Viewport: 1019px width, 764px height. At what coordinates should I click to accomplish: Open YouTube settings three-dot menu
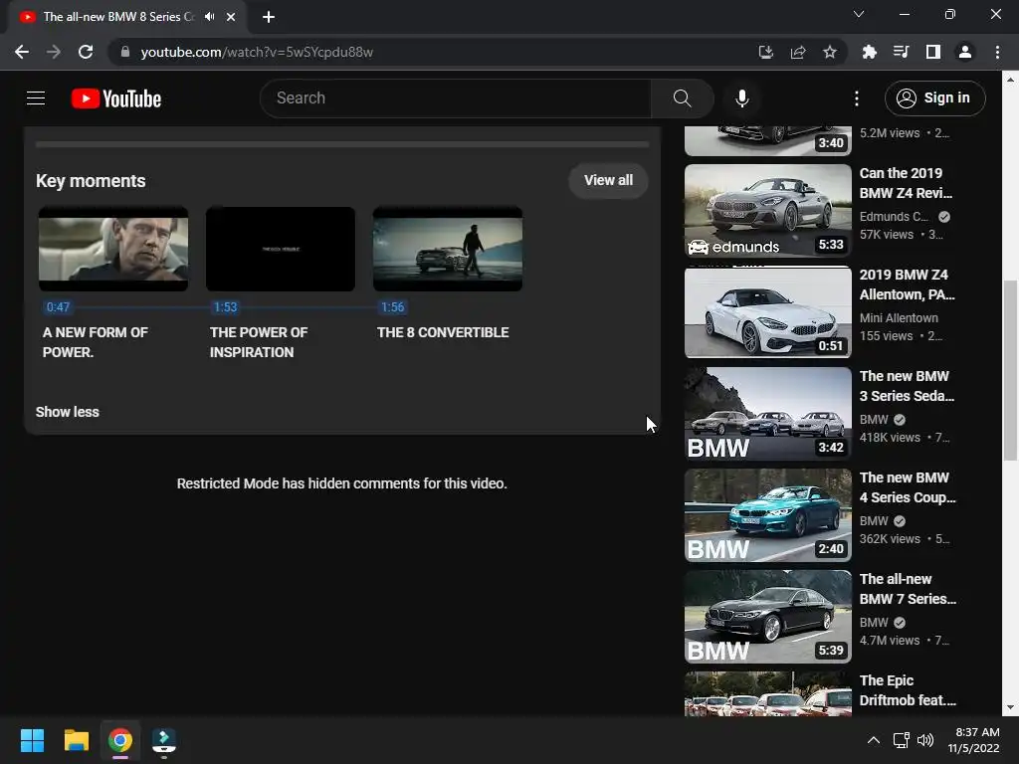coord(857,98)
